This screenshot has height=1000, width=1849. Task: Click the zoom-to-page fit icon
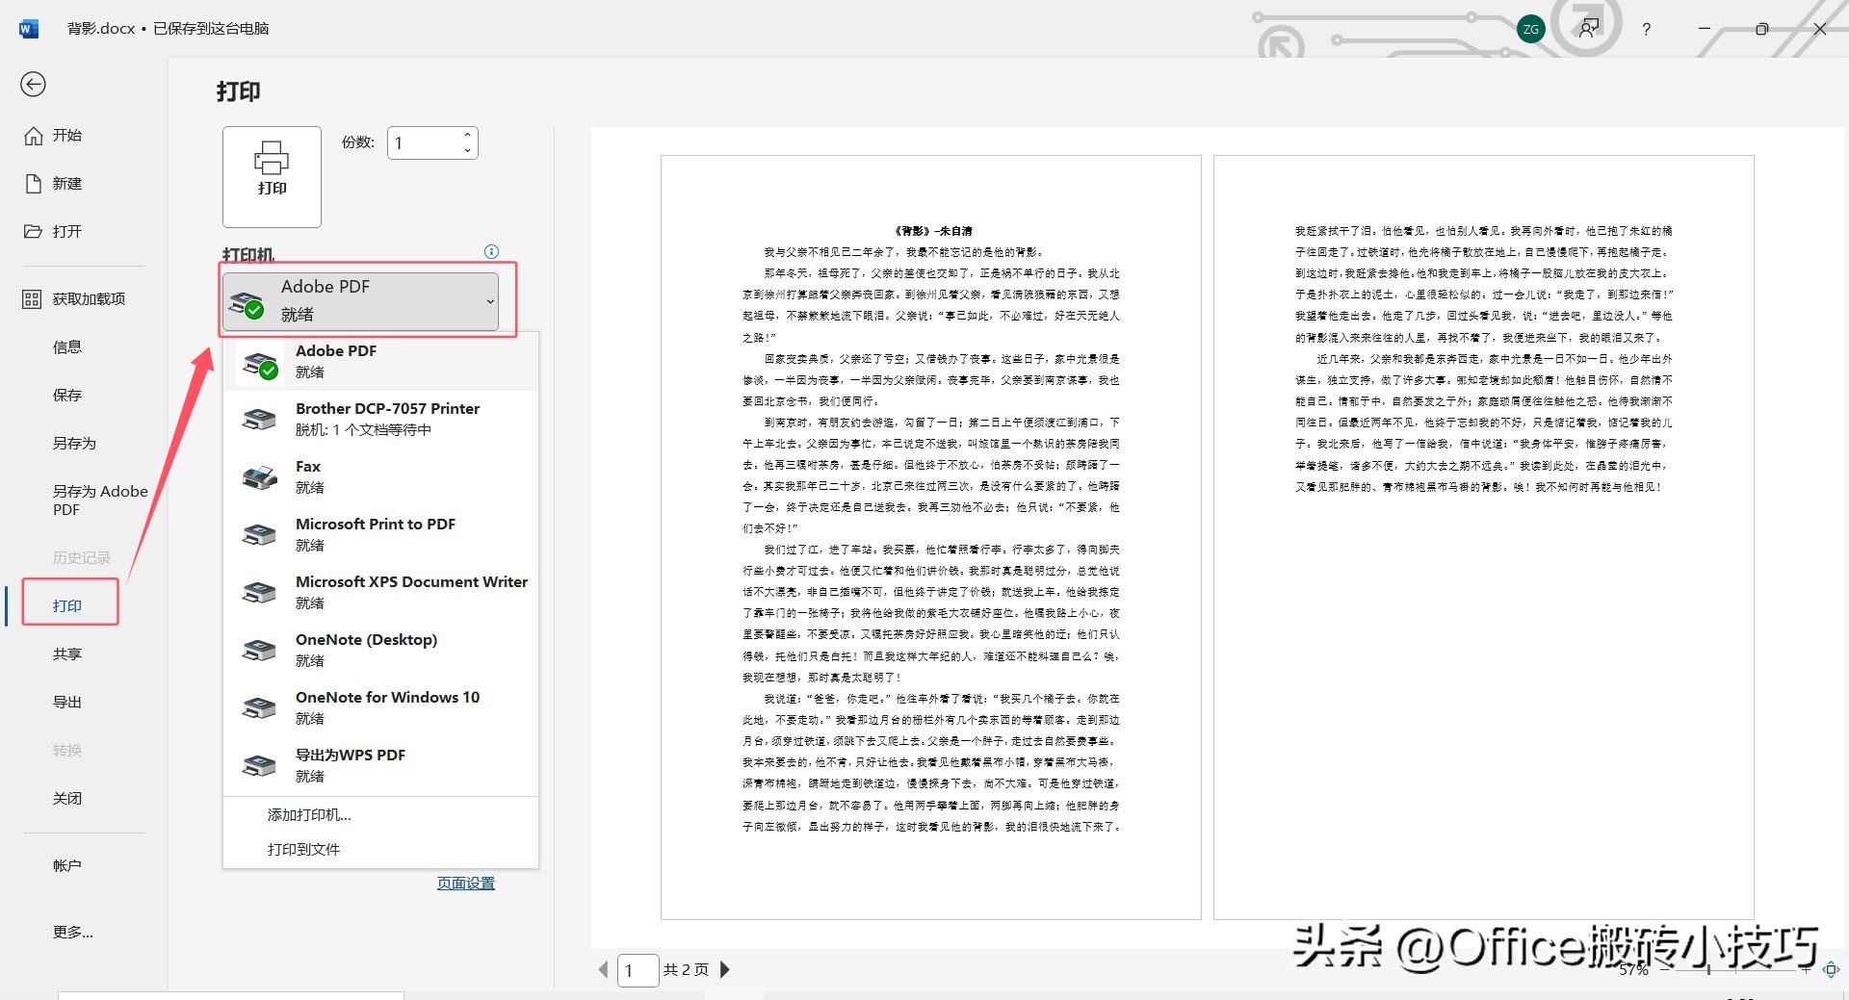tap(1832, 970)
